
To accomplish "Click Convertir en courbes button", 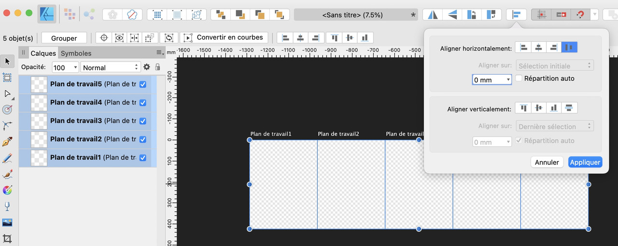I will tap(225, 38).
